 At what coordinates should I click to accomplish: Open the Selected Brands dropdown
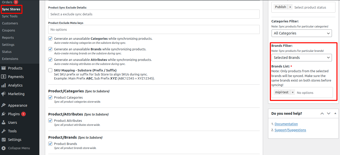click(301, 58)
